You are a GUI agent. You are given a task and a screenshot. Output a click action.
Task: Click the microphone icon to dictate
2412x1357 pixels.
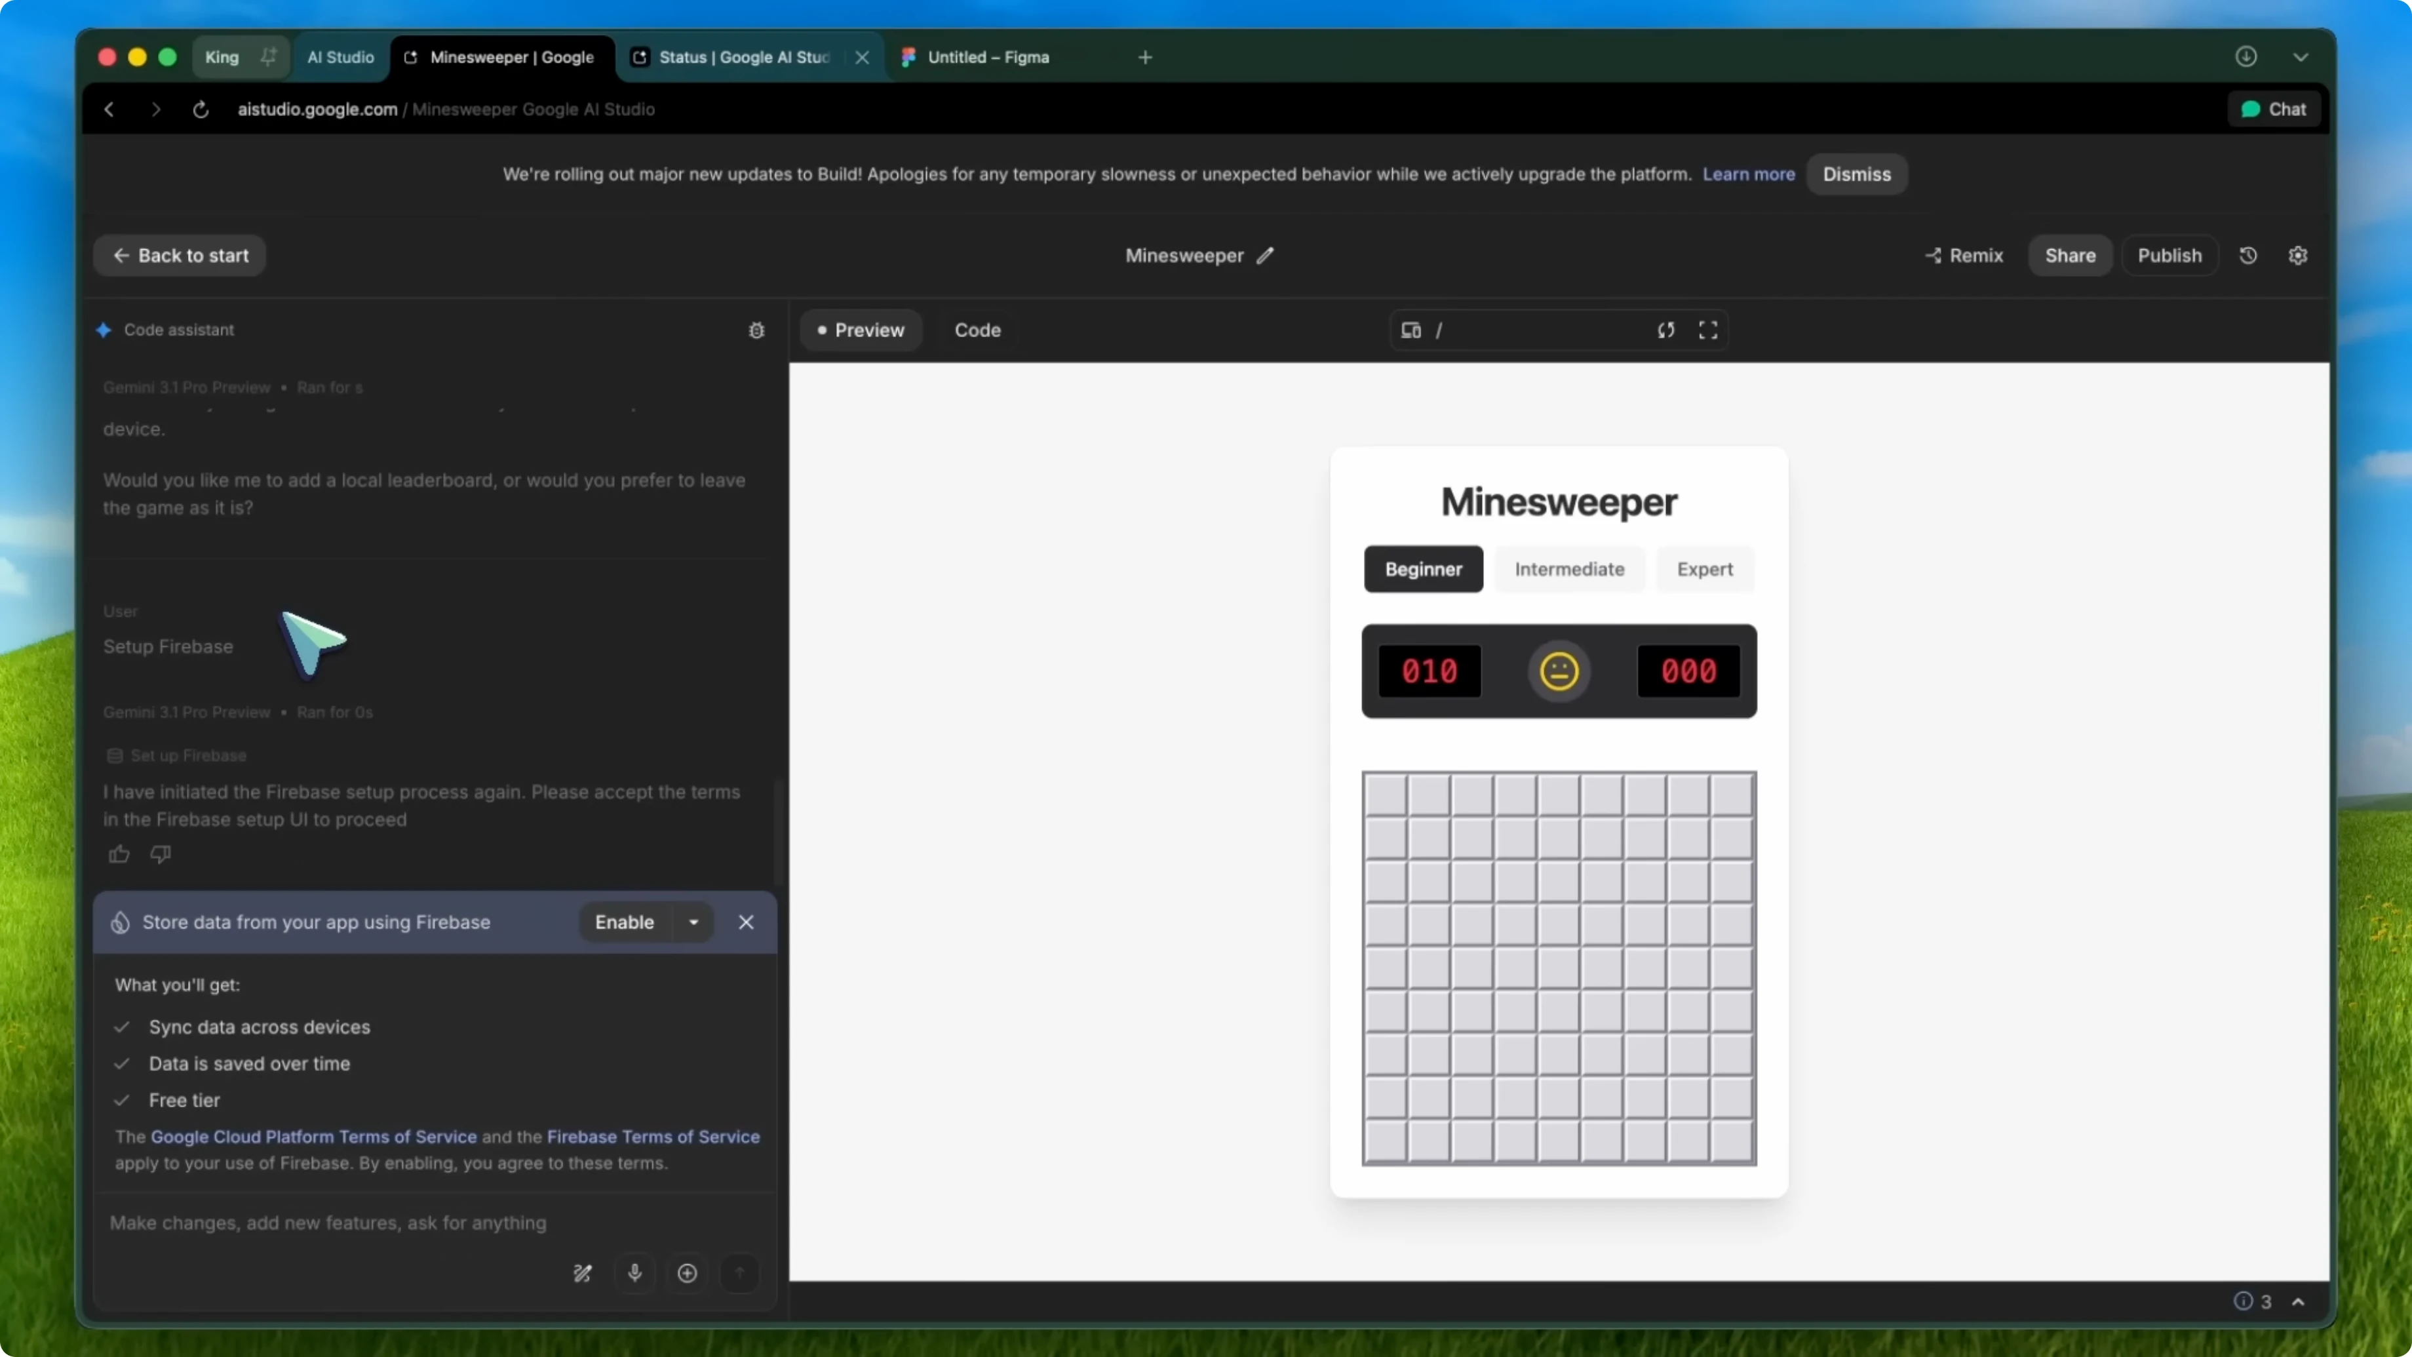pyautogui.click(x=635, y=1274)
